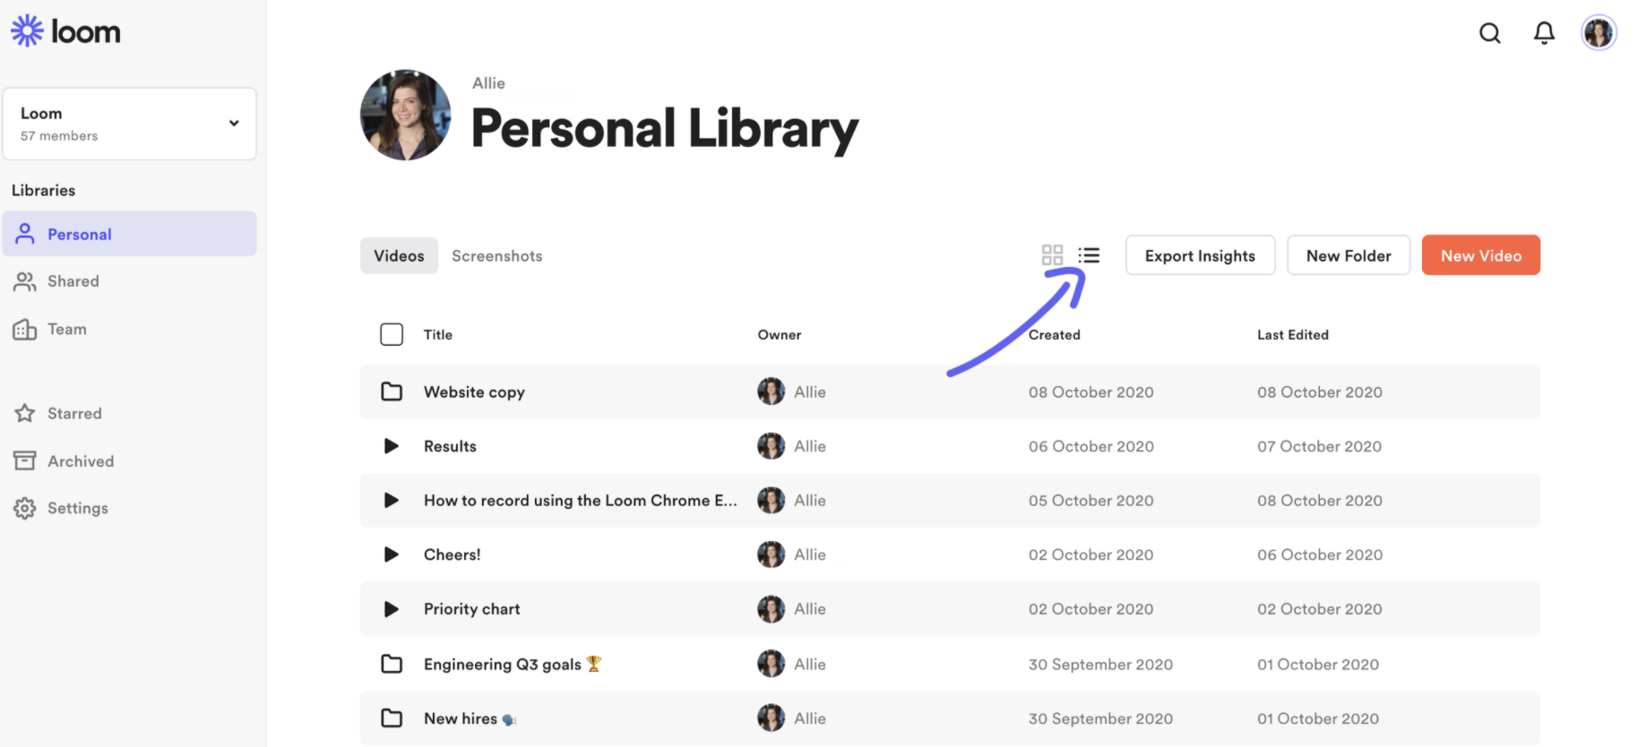1638x747 pixels.
Task: Switch to the Screenshots tab
Action: [x=496, y=255]
